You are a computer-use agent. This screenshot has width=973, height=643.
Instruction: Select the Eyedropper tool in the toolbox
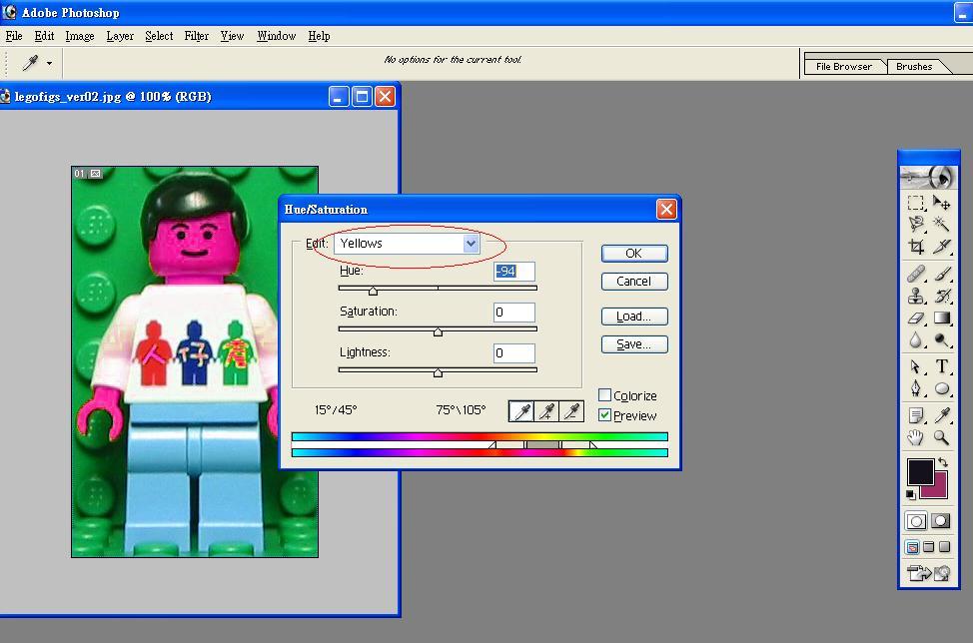[x=941, y=415]
